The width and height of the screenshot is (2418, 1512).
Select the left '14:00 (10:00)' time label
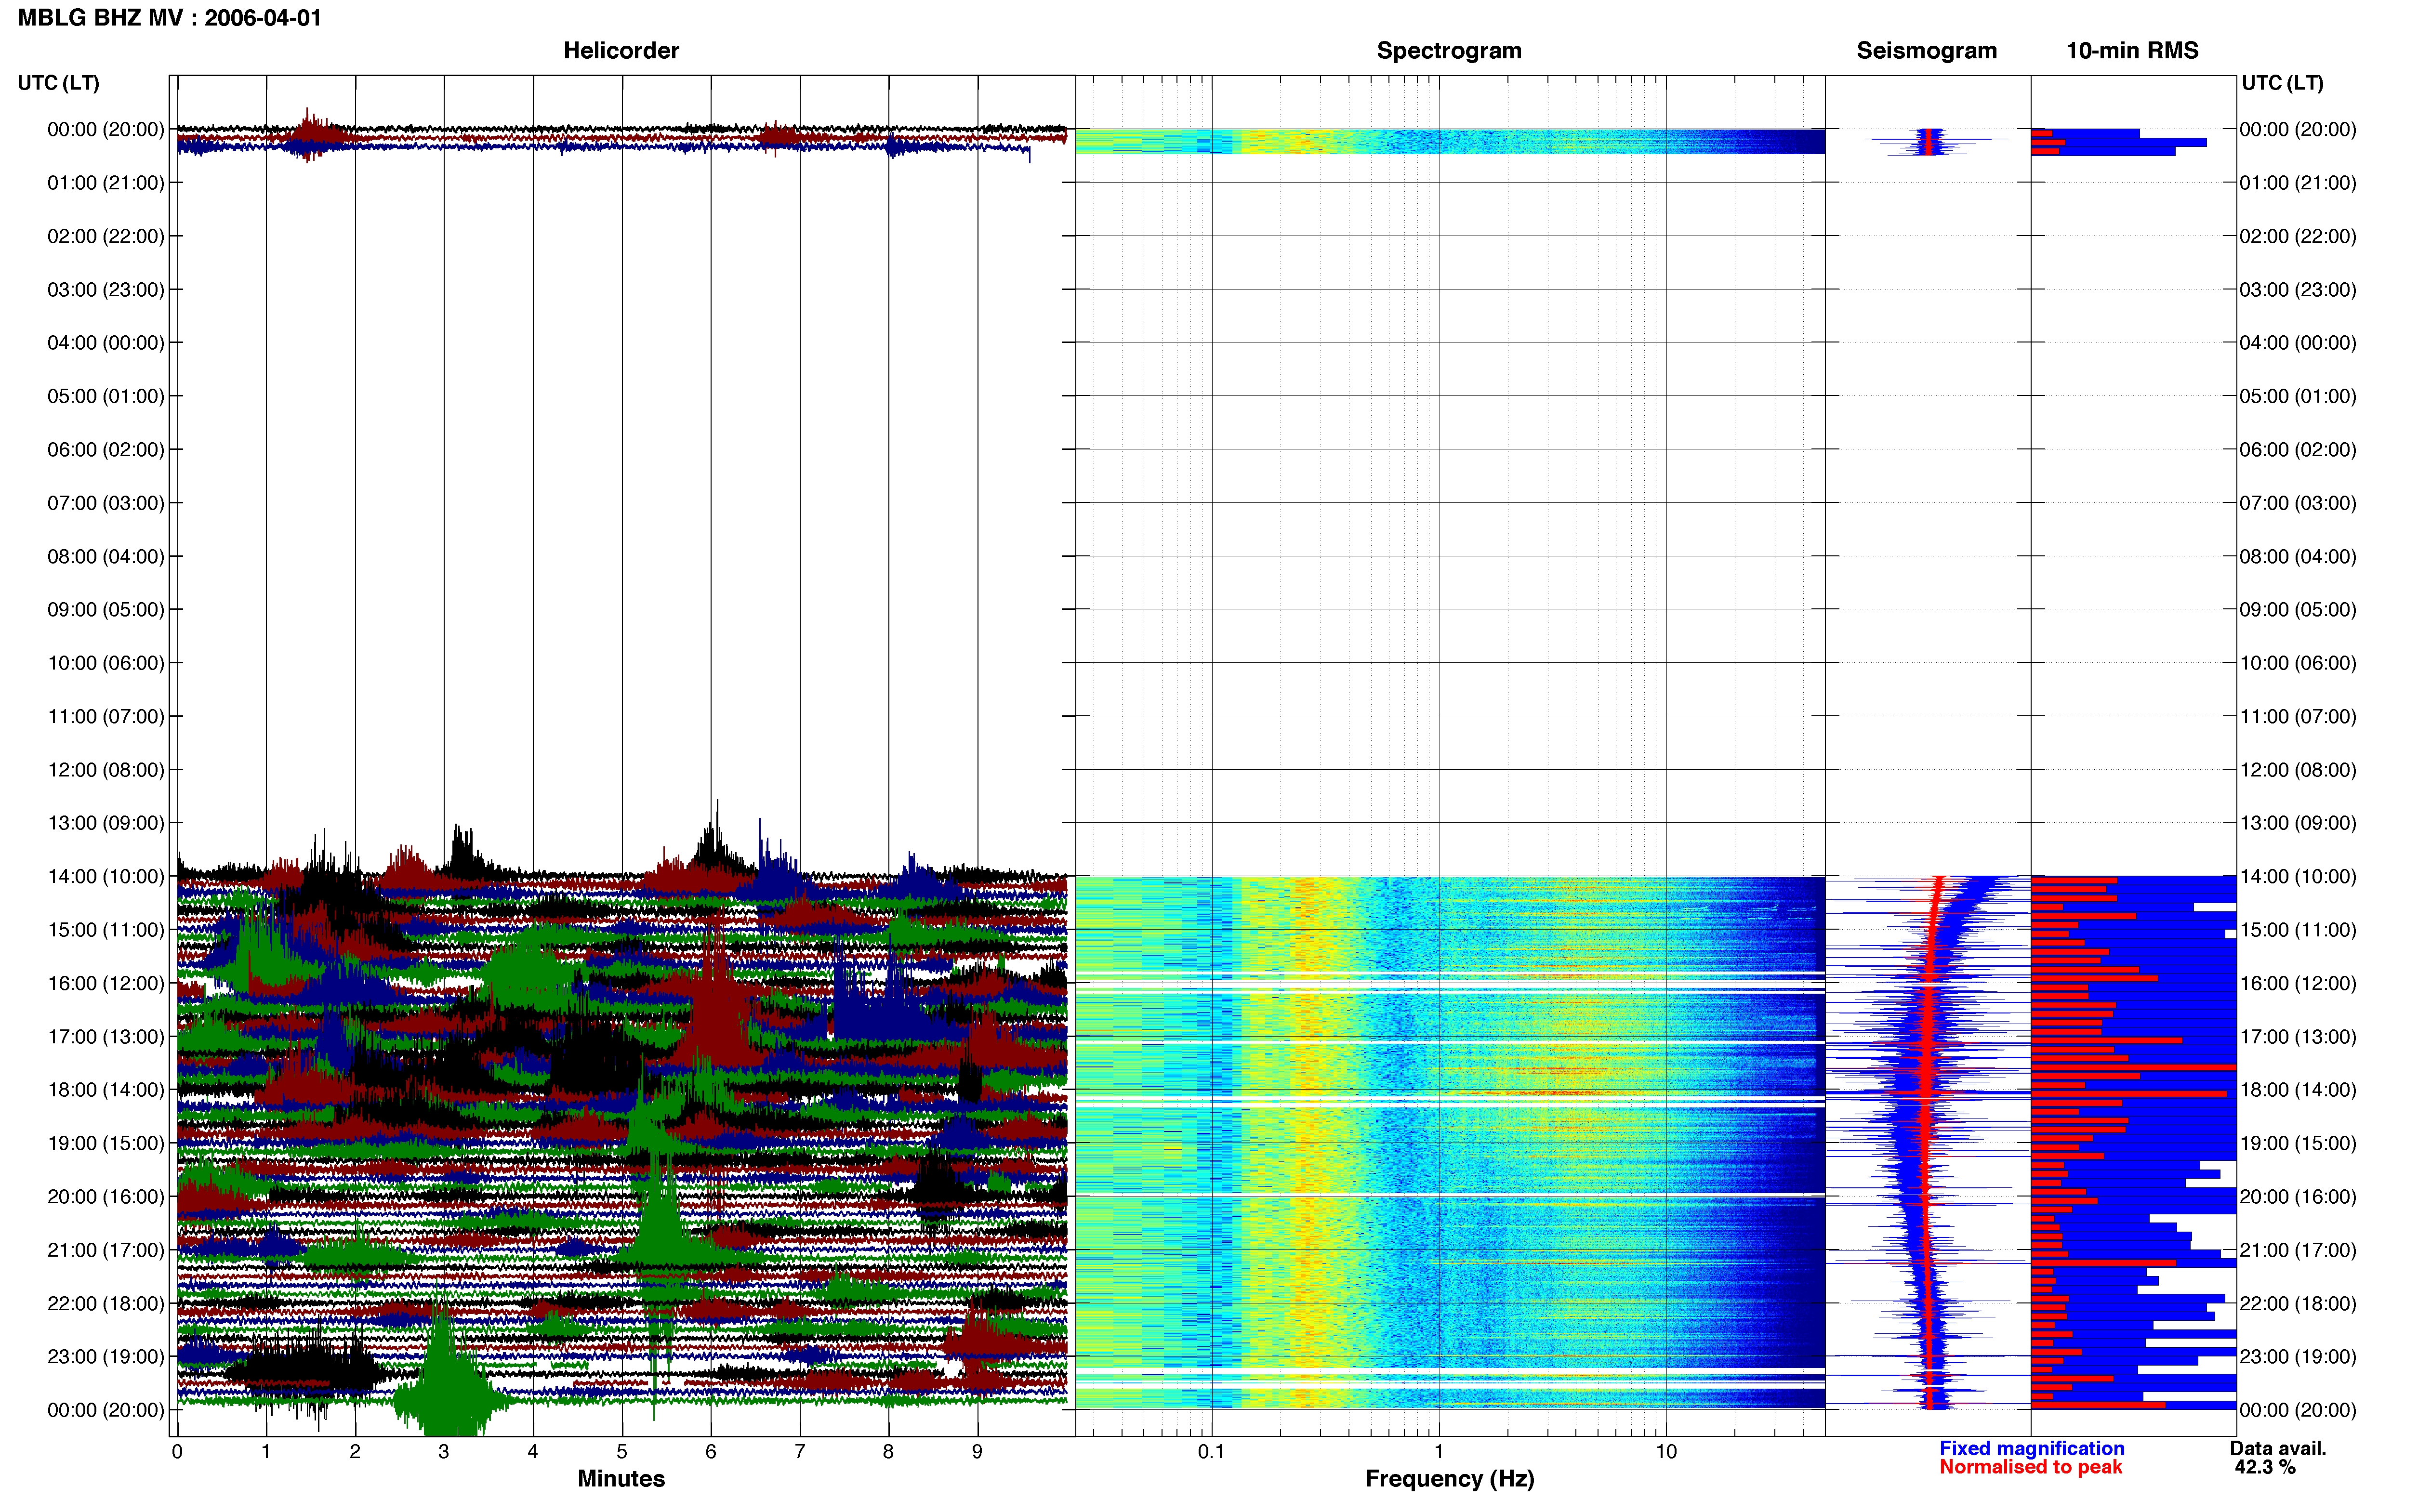point(106,877)
